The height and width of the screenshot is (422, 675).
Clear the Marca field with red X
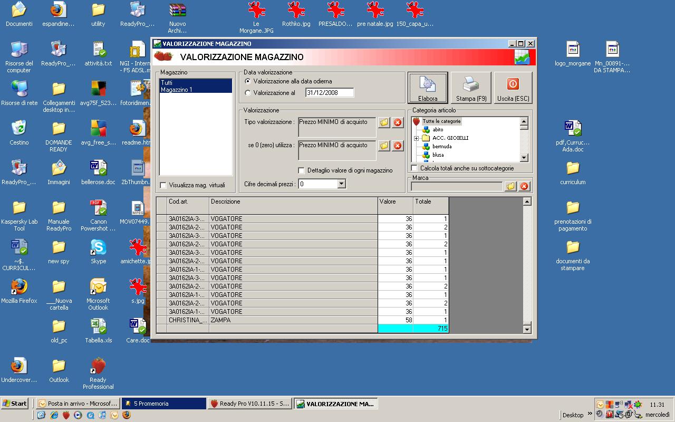524,186
